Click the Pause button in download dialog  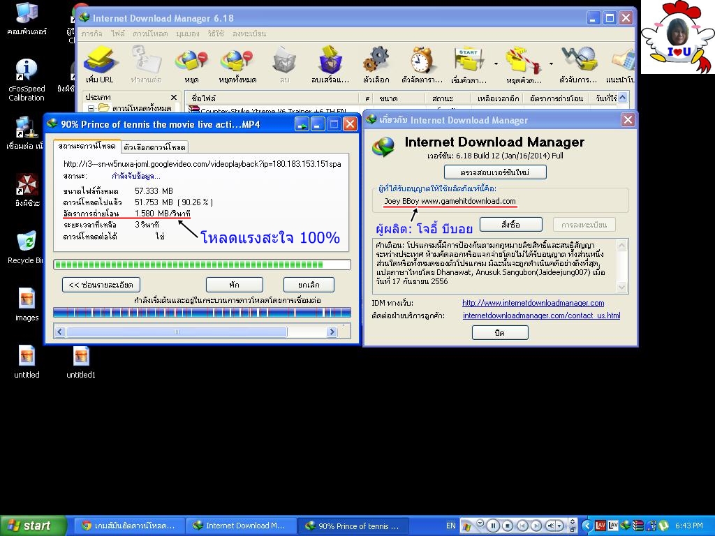click(235, 285)
